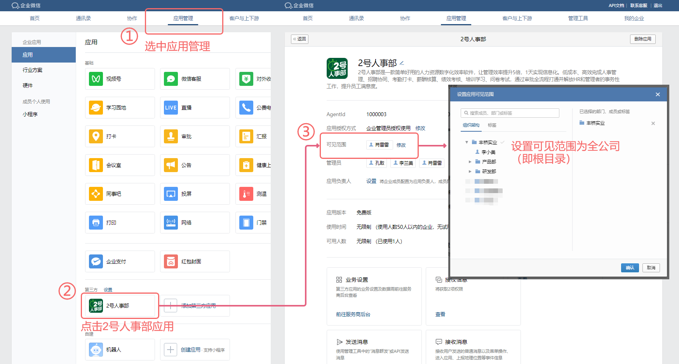Viewport: 679px width, 364px height.
Task: Open the 会议室 app icon
Action: tap(96, 165)
